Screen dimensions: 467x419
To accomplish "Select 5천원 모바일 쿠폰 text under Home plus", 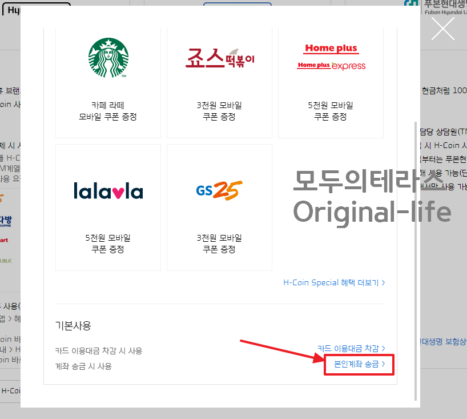I will pos(331,111).
